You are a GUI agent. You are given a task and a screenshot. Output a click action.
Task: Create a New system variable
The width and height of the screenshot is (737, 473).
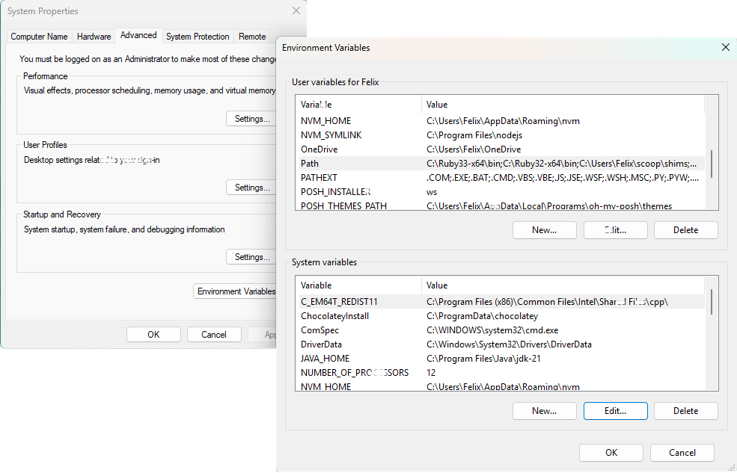(544, 410)
